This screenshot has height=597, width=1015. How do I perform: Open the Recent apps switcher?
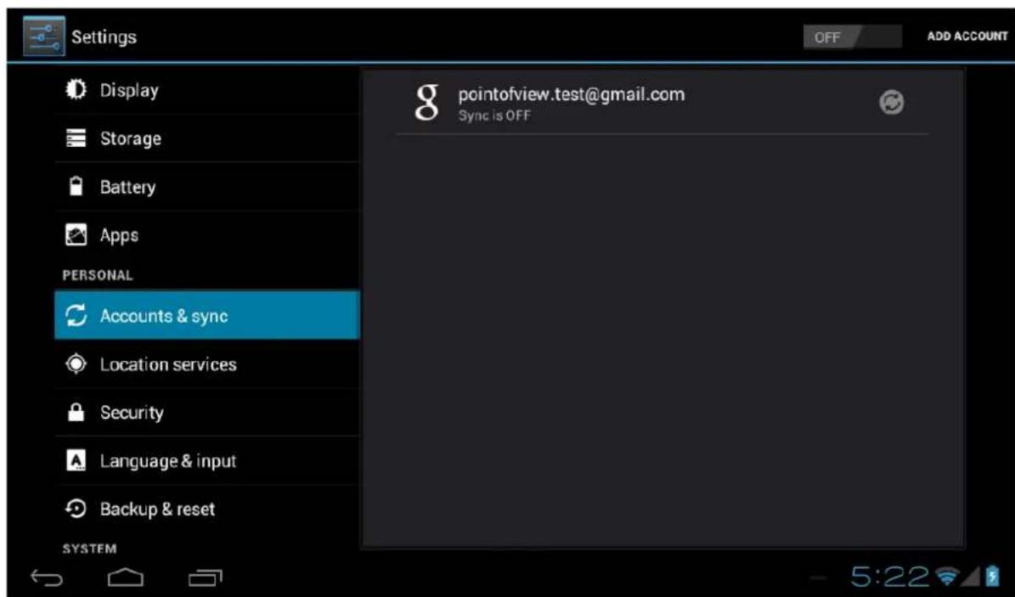point(205,578)
